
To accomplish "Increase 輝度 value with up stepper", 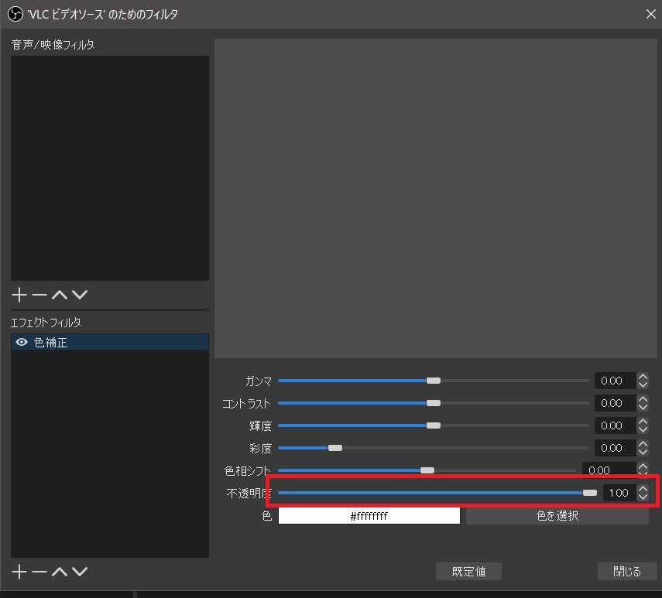I will (x=643, y=422).
